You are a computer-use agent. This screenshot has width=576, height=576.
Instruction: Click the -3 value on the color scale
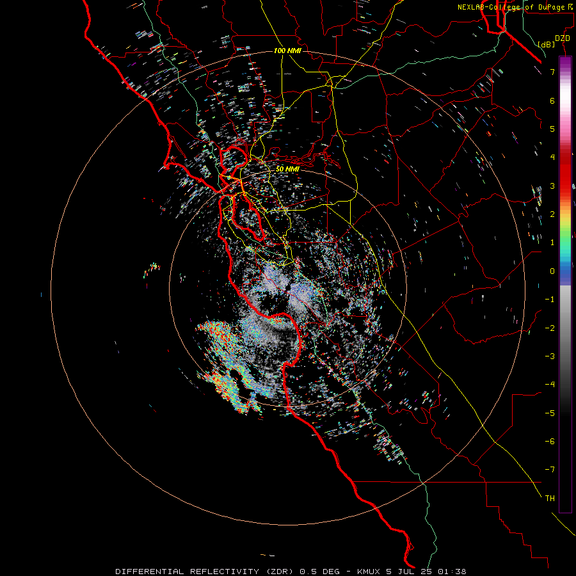(550, 356)
